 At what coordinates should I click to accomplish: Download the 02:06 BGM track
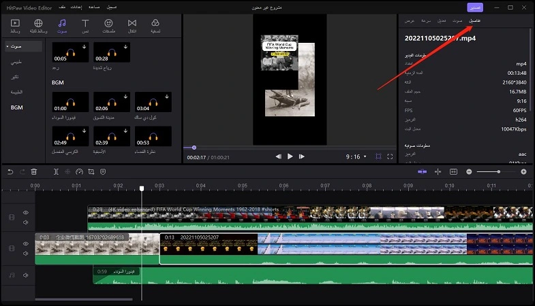click(x=125, y=97)
